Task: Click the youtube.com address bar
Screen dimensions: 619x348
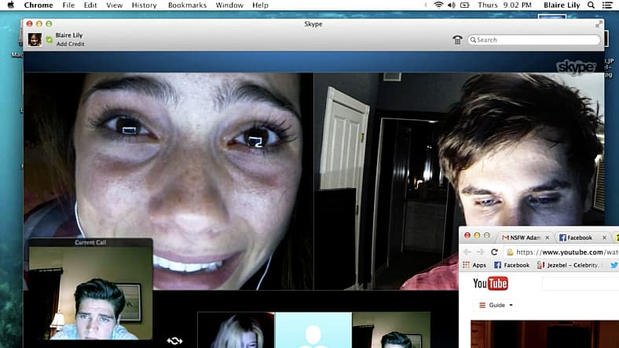Action: pyautogui.click(x=562, y=252)
